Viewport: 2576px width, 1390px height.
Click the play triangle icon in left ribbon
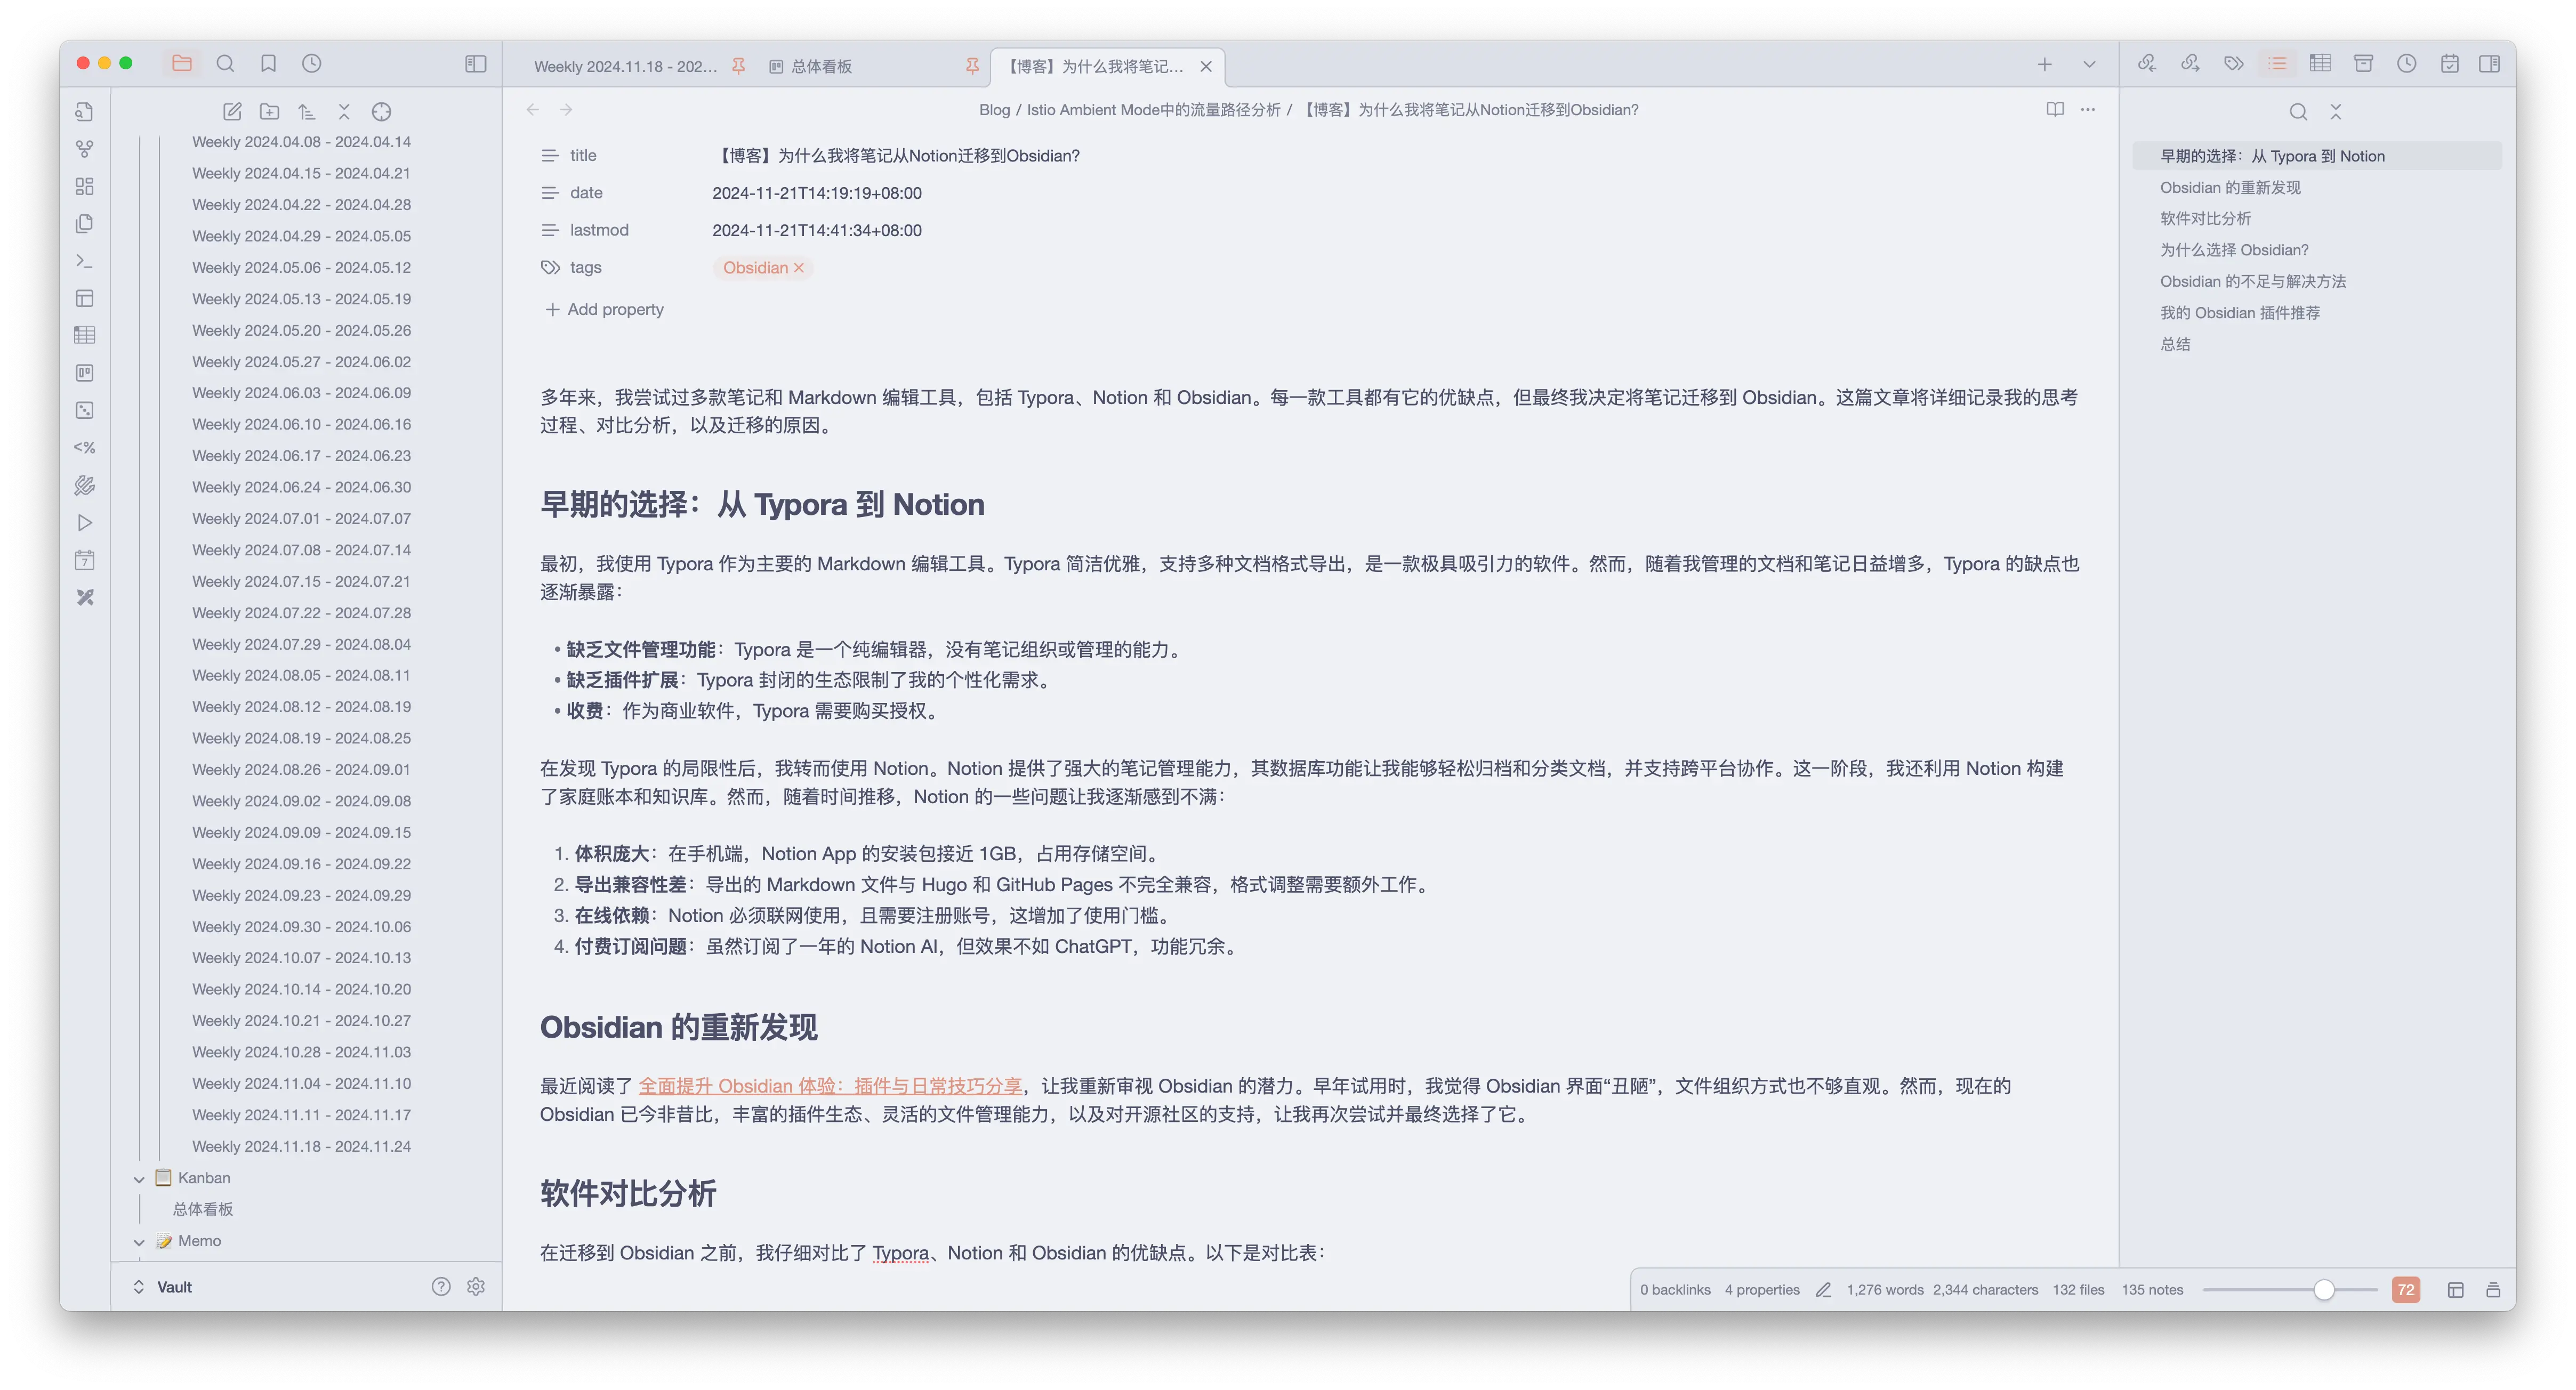point(85,523)
